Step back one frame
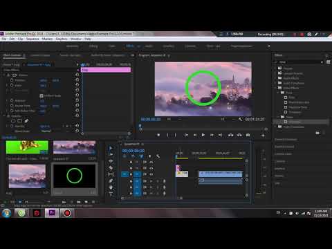The image size is (332, 249). [195, 135]
